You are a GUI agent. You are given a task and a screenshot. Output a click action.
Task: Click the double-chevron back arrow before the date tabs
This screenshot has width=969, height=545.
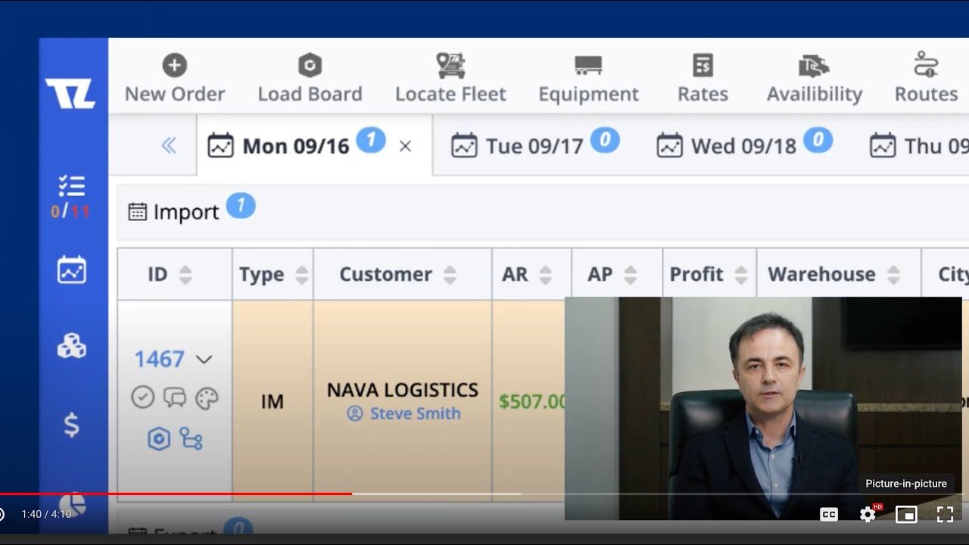point(169,145)
